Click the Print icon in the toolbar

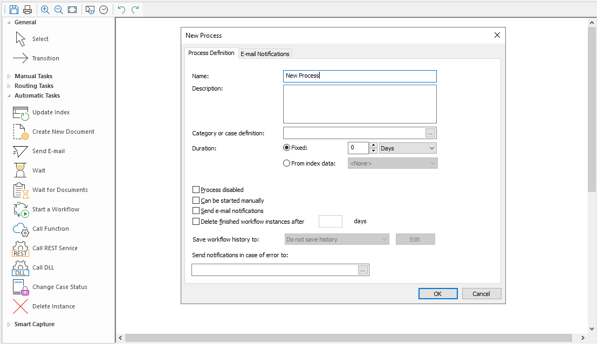point(27,10)
